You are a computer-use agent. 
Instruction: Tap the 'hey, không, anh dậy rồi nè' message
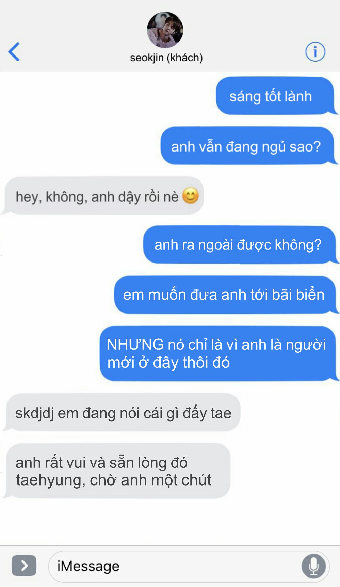[103, 196]
